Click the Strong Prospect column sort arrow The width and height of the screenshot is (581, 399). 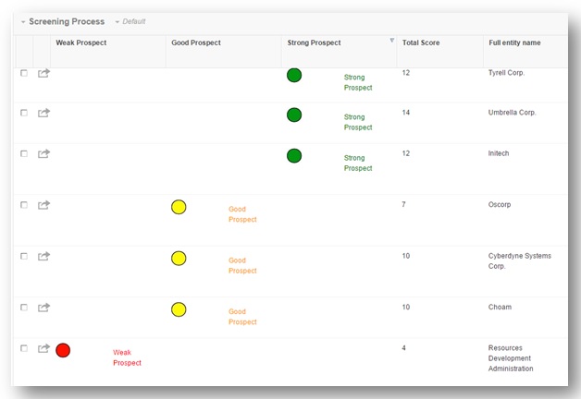tap(391, 40)
